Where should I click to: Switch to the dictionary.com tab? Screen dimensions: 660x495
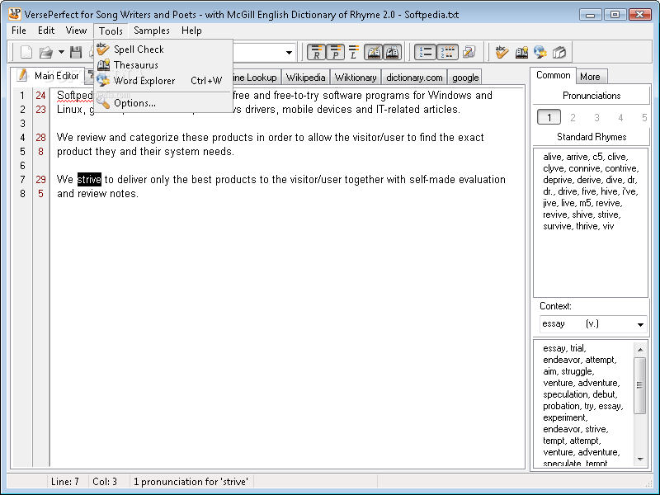414,78
